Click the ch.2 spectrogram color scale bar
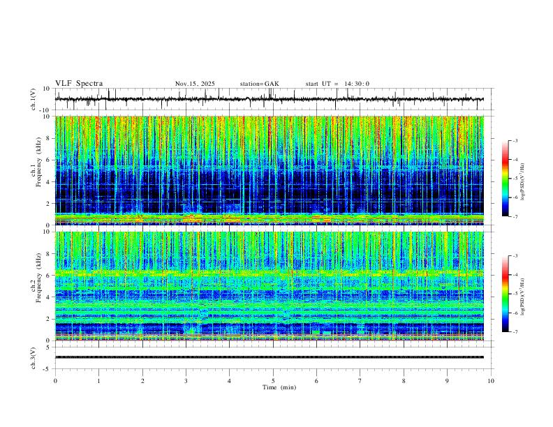The image size is (553, 427). [506, 294]
